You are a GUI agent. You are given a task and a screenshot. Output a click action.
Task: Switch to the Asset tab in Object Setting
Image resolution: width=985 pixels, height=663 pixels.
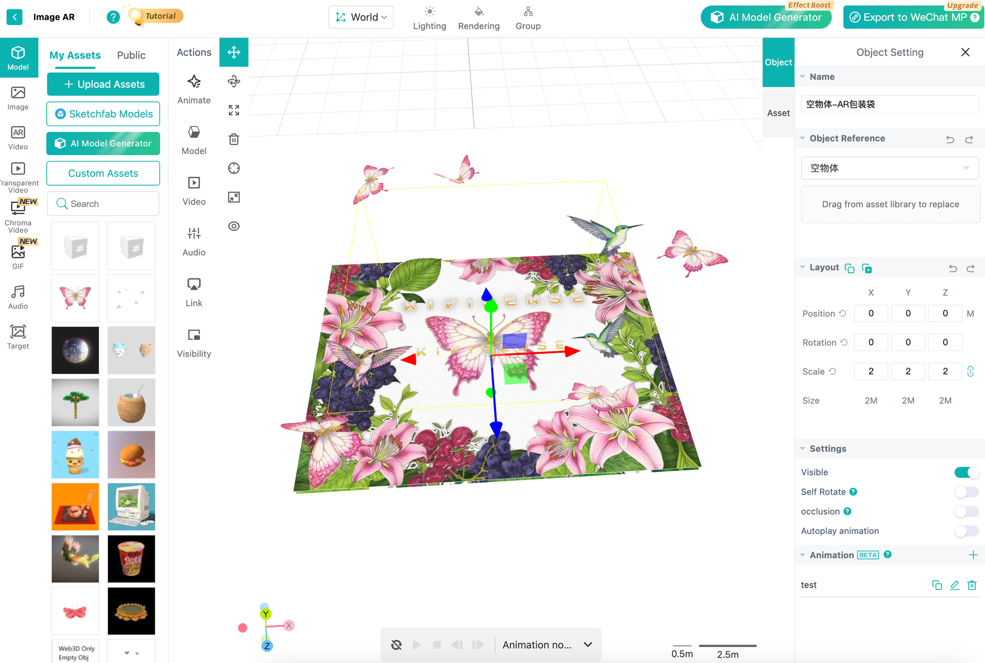[778, 112]
